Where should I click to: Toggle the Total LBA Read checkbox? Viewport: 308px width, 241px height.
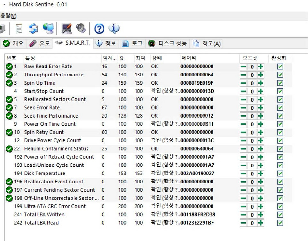pyautogui.click(x=280, y=223)
